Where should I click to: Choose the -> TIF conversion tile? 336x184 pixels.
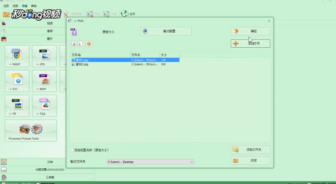tap(17, 106)
